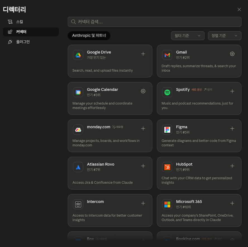Click the 대화형 badge on monday.com
Image resolution: width=248 pixels, height=247 pixels.
[x=118, y=127]
